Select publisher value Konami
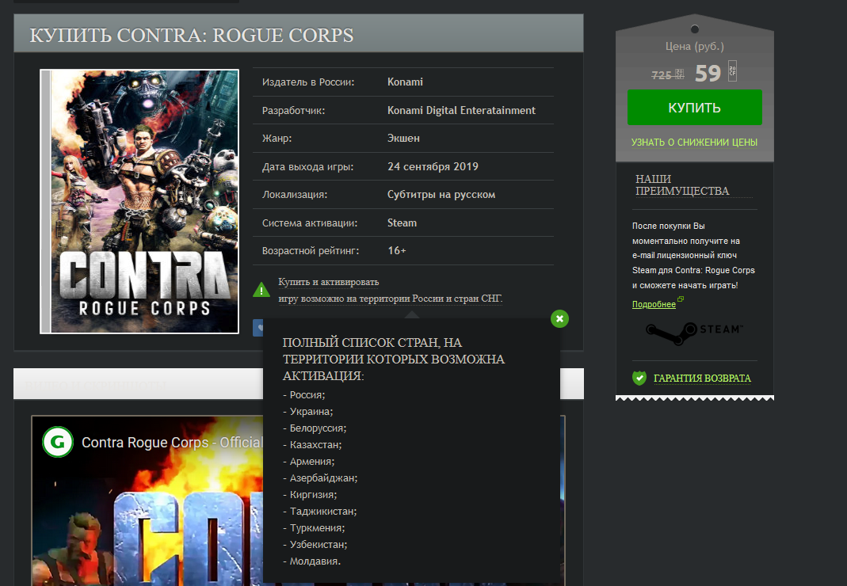847x586 pixels. 405,82
